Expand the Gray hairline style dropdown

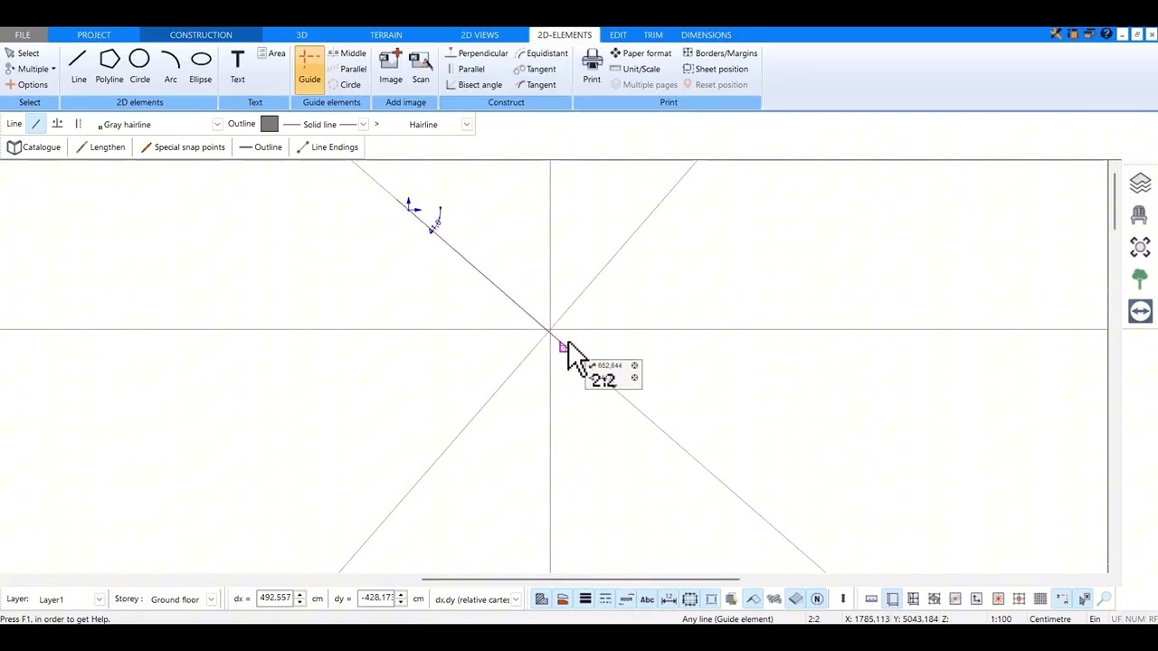pos(217,125)
